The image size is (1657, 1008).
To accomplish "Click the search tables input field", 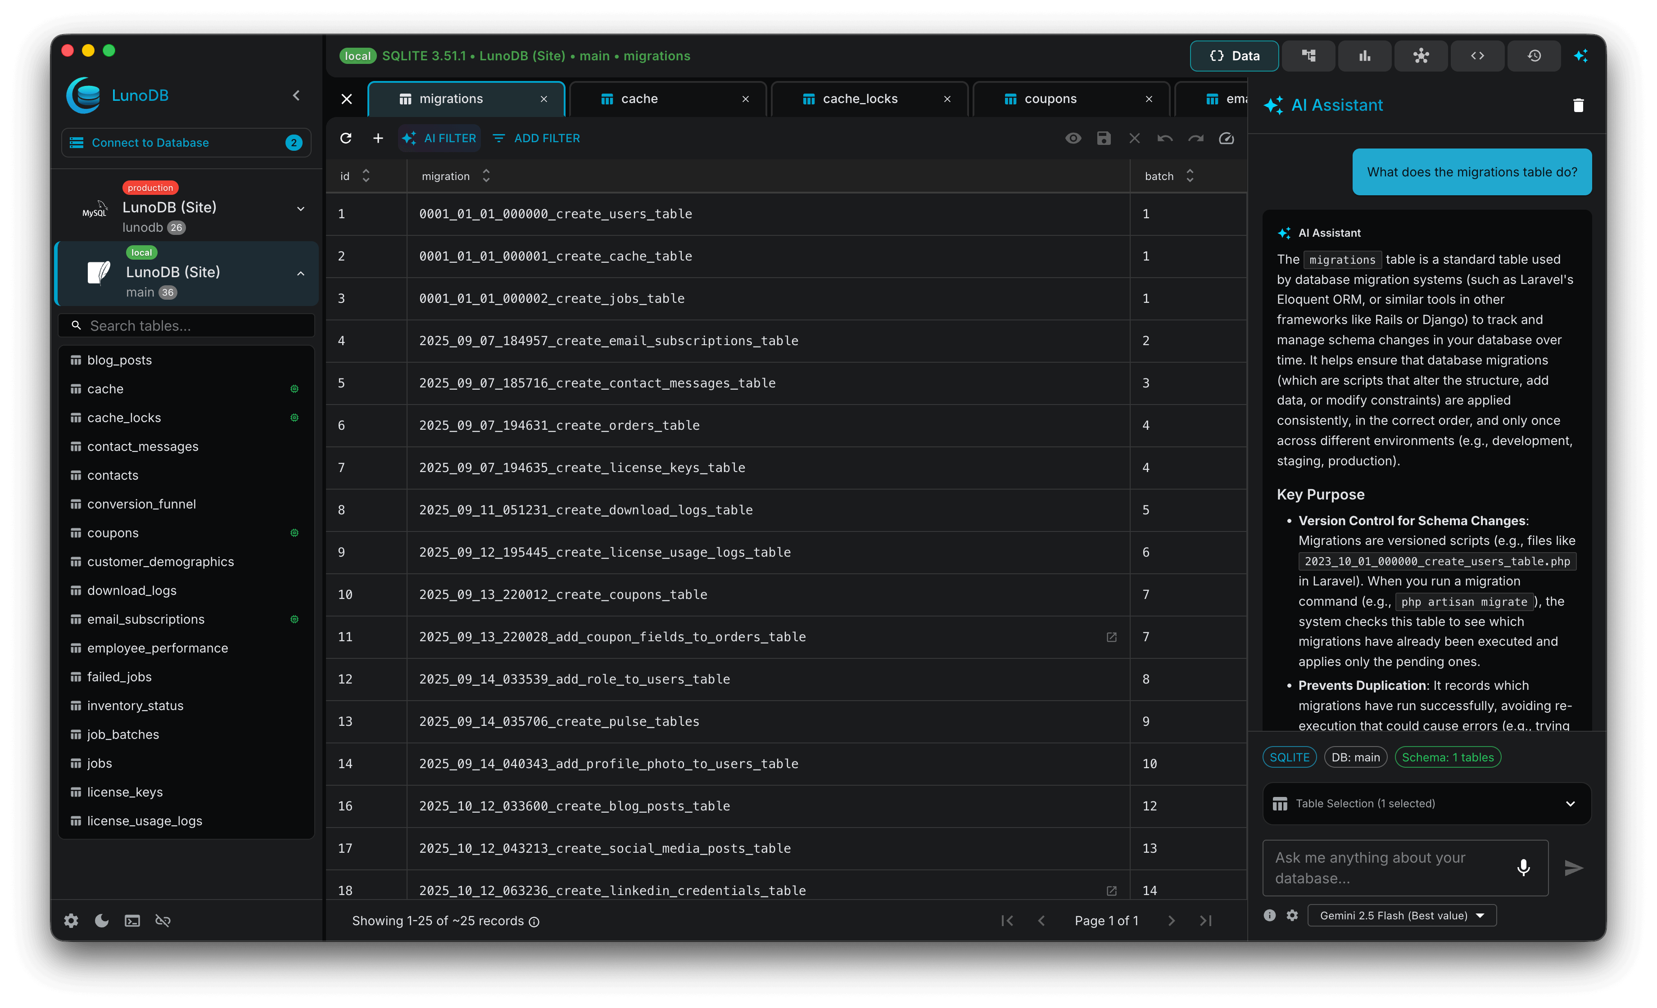I will click(186, 325).
